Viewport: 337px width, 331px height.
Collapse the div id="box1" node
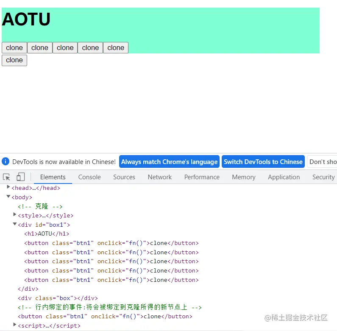pos(14,224)
